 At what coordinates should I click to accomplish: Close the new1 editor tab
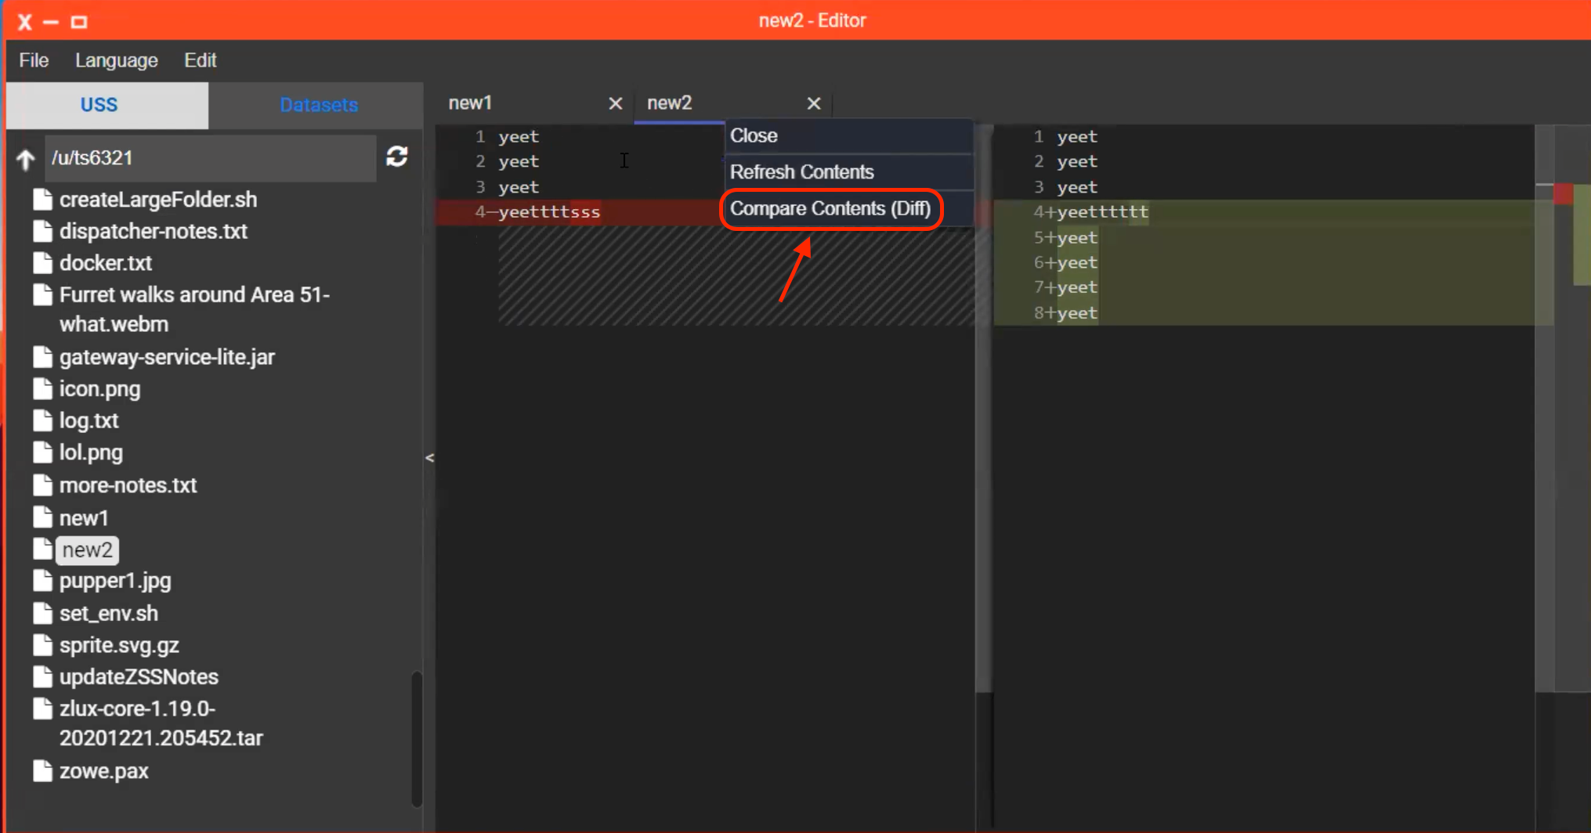pyautogui.click(x=615, y=103)
